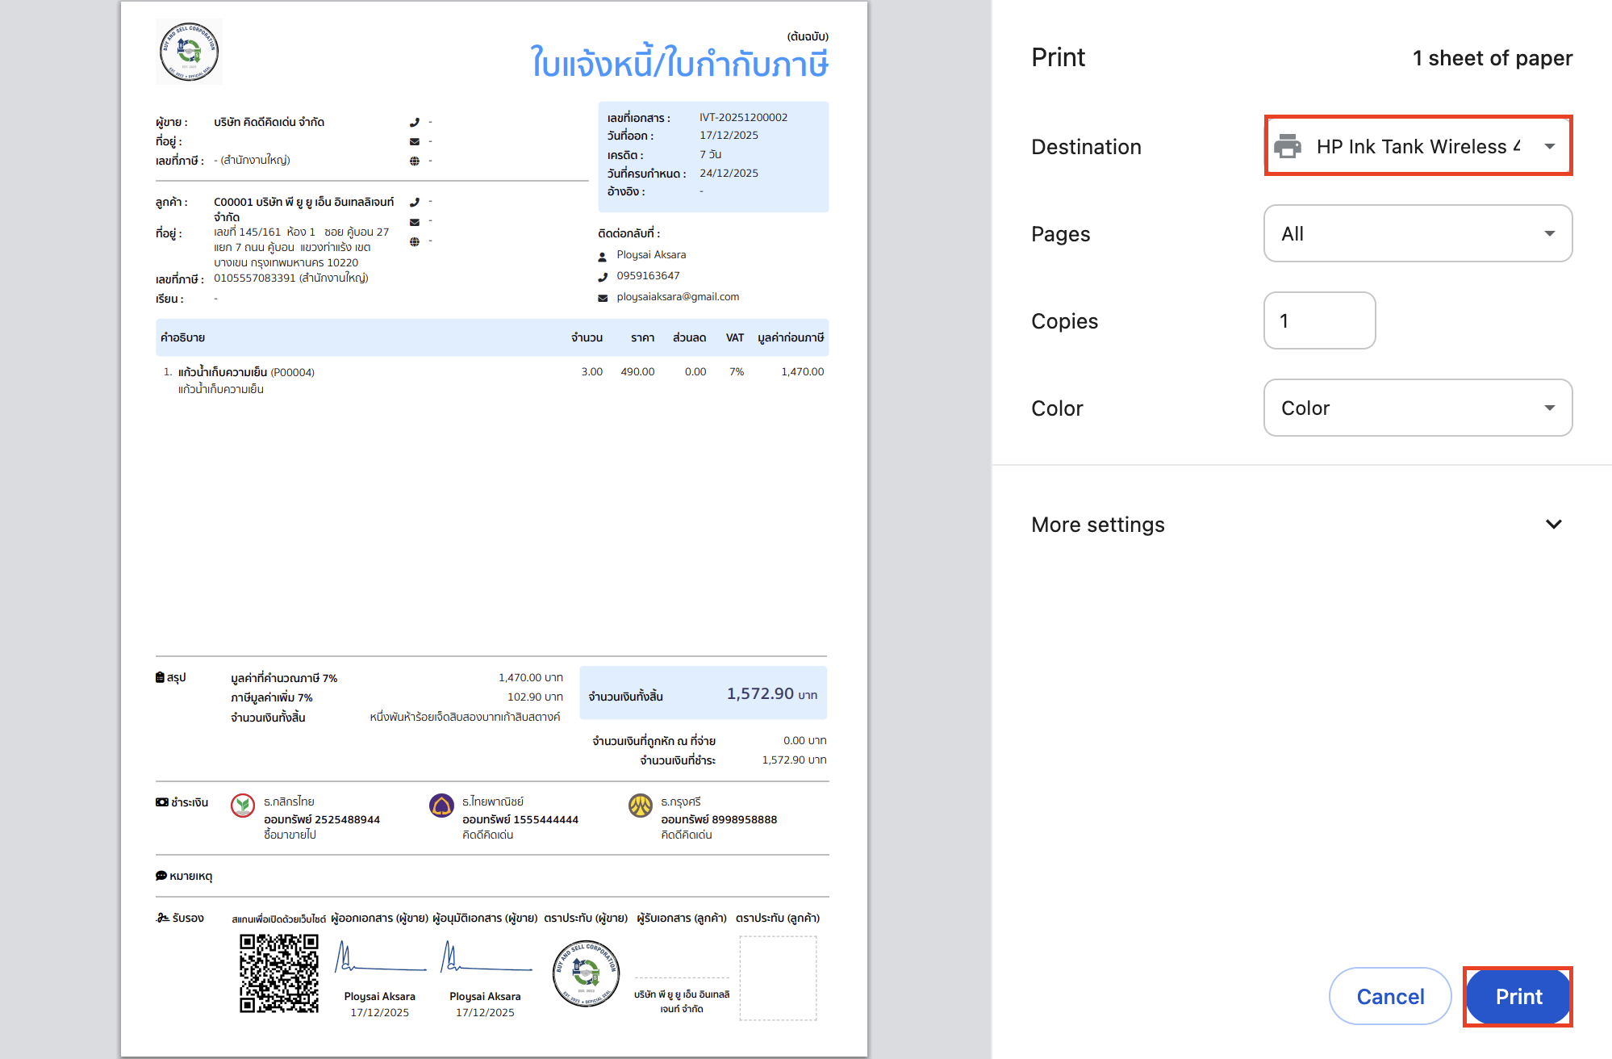Image resolution: width=1612 pixels, height=1059 pixels.
Task: Click the person icon next to Ploysai Aksara
Action: click(x=602, y=254)
